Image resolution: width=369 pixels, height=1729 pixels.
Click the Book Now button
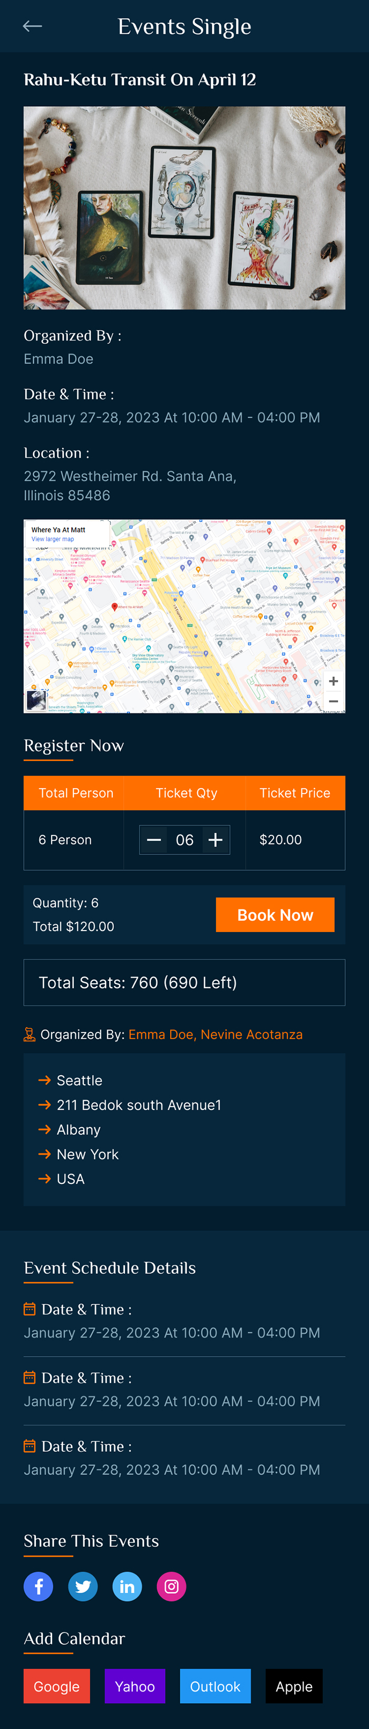275,915
